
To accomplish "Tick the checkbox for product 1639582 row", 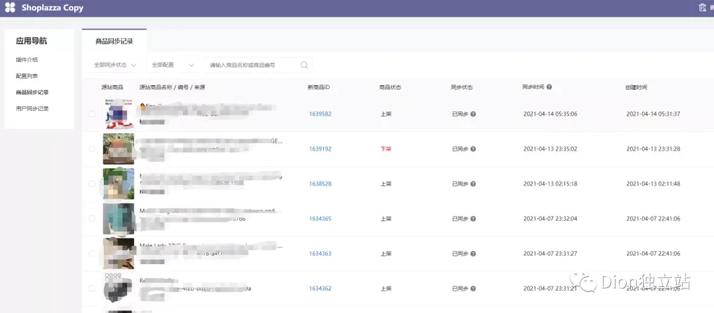I will (92, 114).
